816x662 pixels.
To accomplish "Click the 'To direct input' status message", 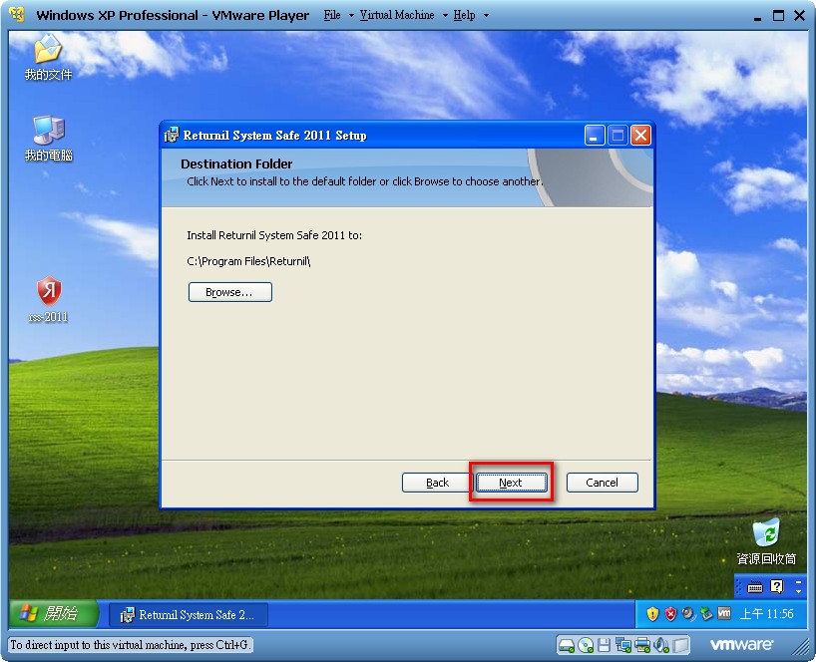I will tap(130, 645).
